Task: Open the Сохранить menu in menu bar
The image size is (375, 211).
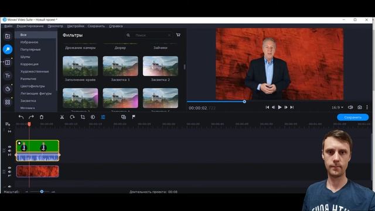Action: click(96, 26)
